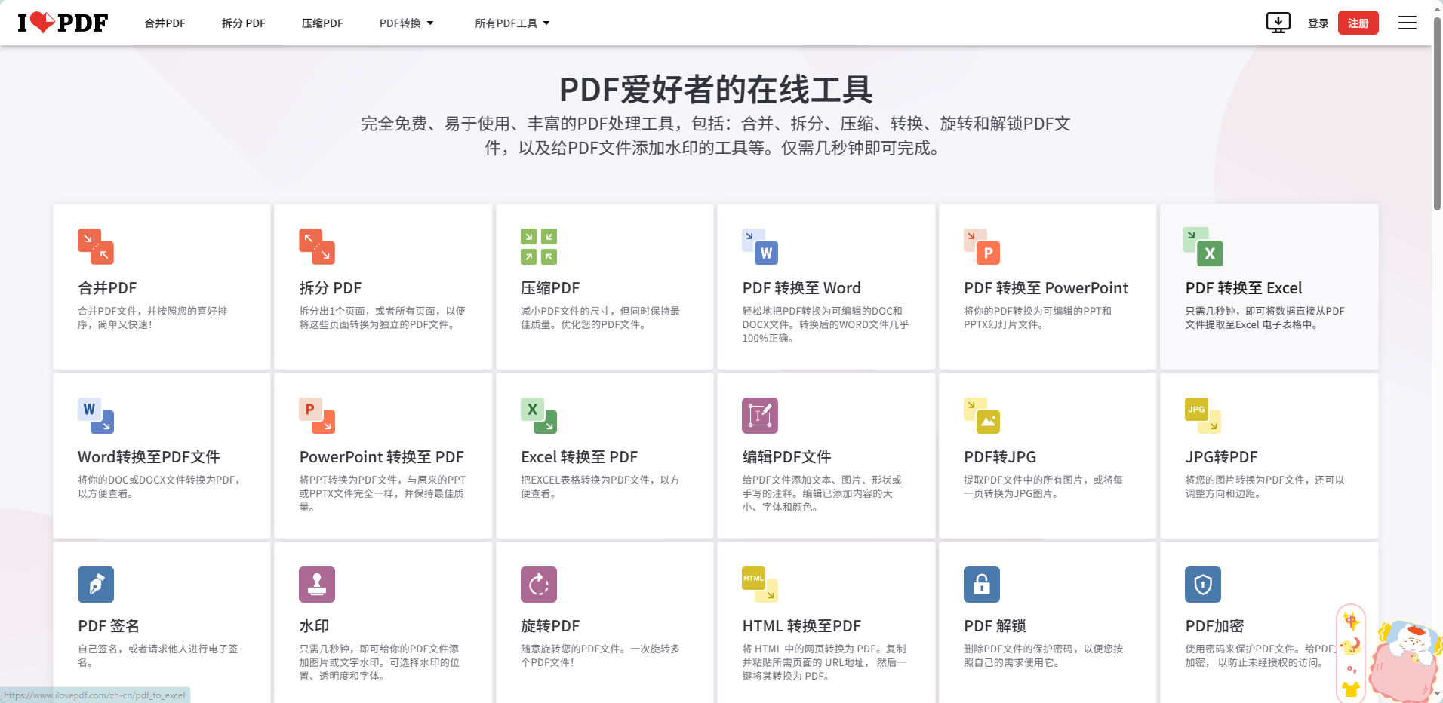The image size is (1443, 703).
Task: Open the JPG转PDF icon
Action: (x=1203, y=416)
